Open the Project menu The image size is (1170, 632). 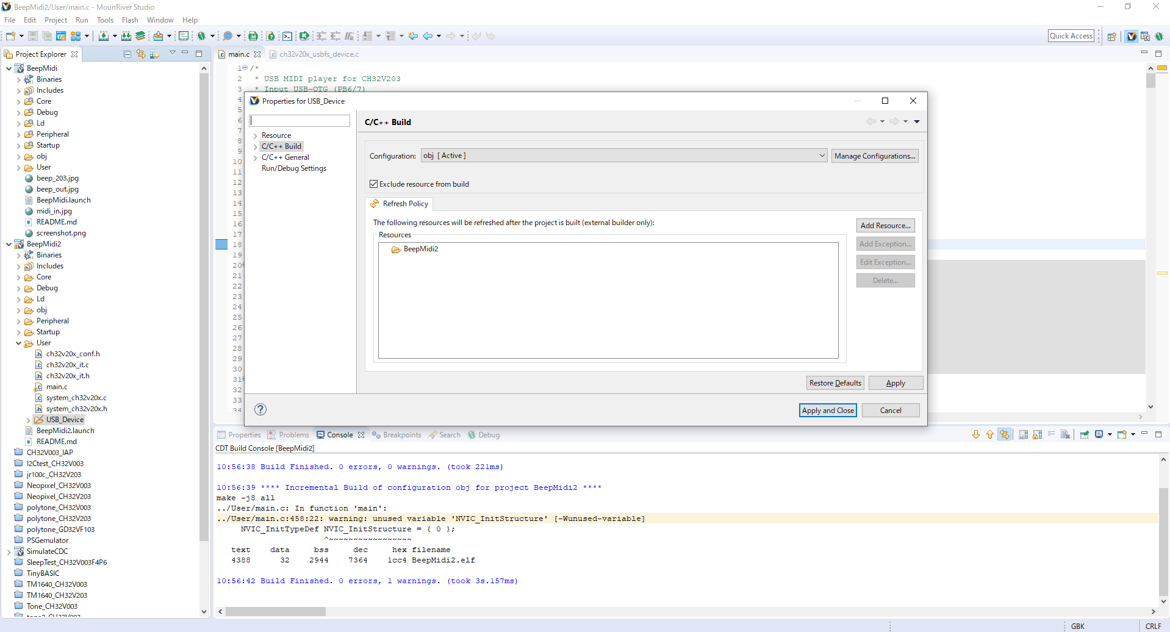point(56,20)
